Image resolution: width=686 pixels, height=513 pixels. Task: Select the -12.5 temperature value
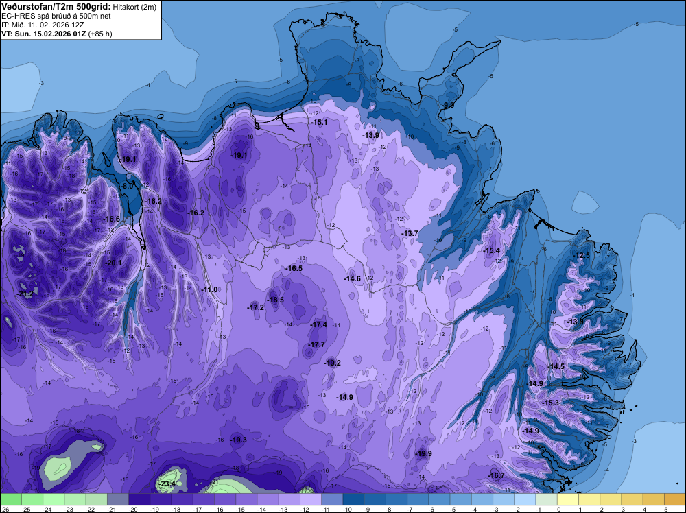(x=582, y=255)
